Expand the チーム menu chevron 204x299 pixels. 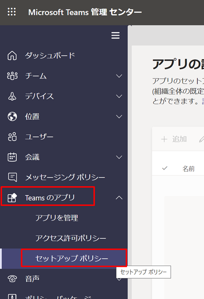tap(119, 76)
